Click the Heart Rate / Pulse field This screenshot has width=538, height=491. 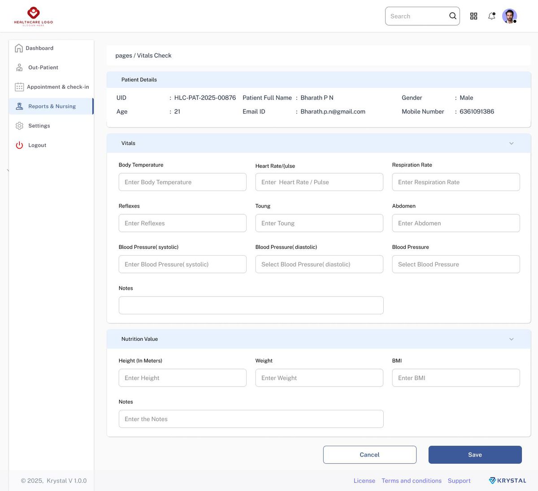coord(319,182)
